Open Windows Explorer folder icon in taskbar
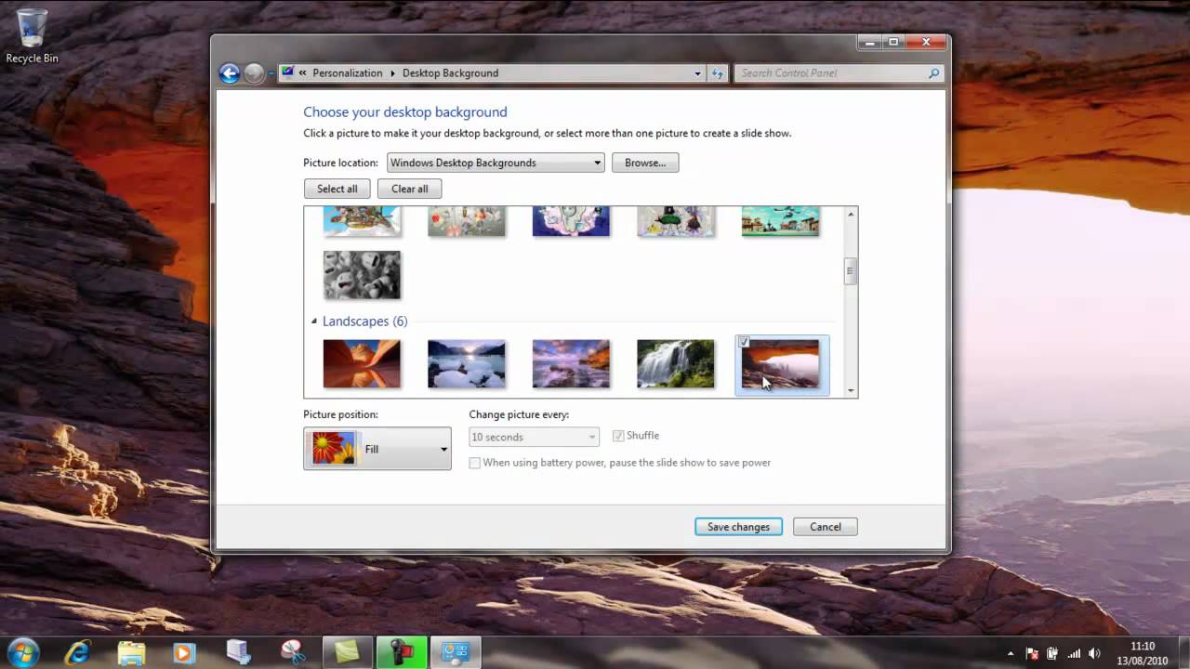 click(132, 652)
